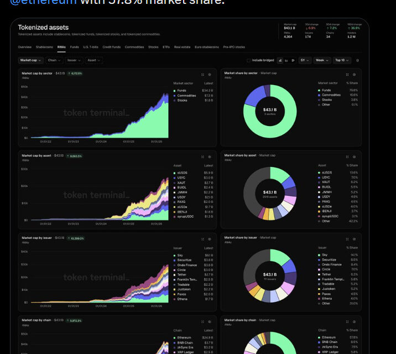Click the USYC color swatch in Market share by asset legend
396x354 pixels.
tap(319, 178)
